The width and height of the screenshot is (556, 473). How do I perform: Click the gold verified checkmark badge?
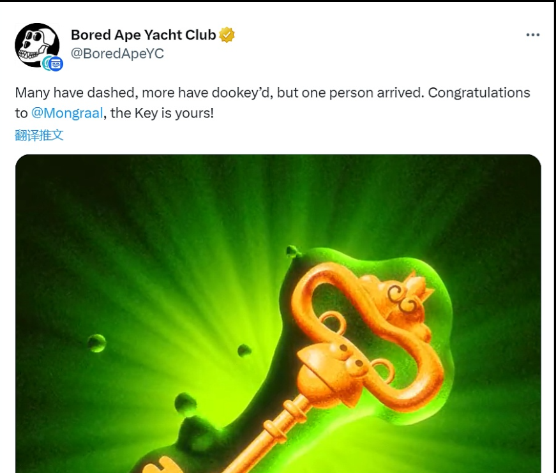(x=227, y=34)
